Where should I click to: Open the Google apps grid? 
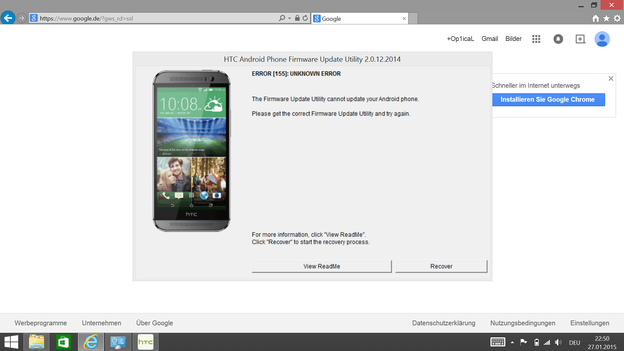click(536, 39)
